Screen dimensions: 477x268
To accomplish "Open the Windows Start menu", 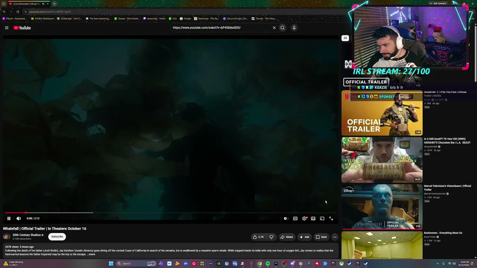I will (111, 264).
